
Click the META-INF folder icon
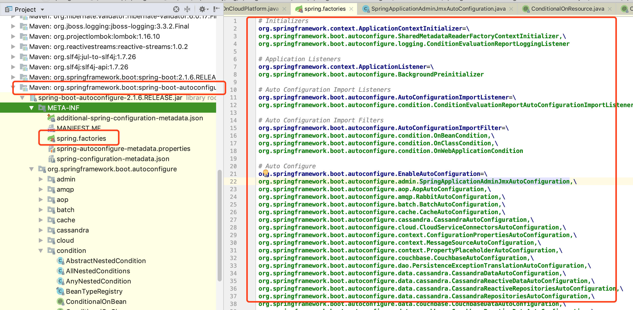pos(42,108)
